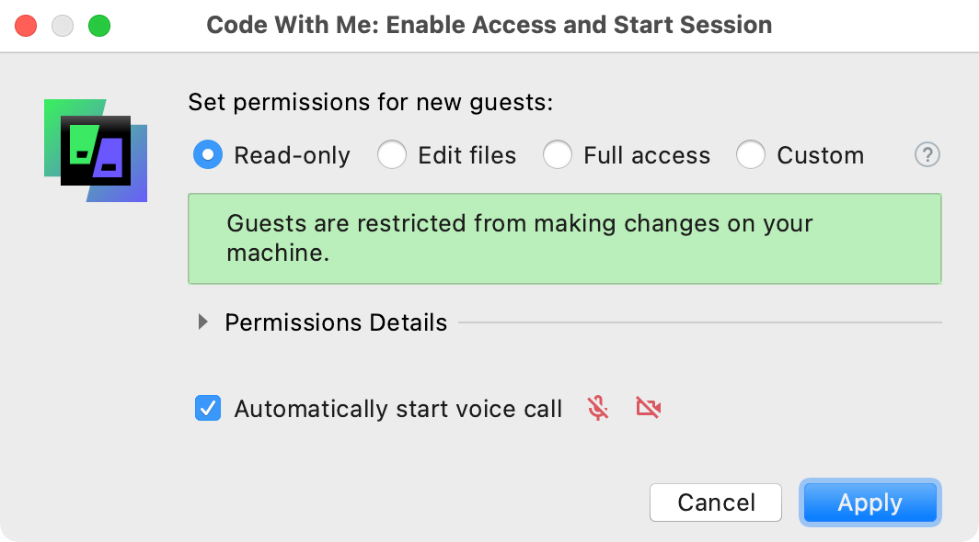Screen dimensions: 979x542
Task: Click the Set permissions for new guests label
Action: 371,102
